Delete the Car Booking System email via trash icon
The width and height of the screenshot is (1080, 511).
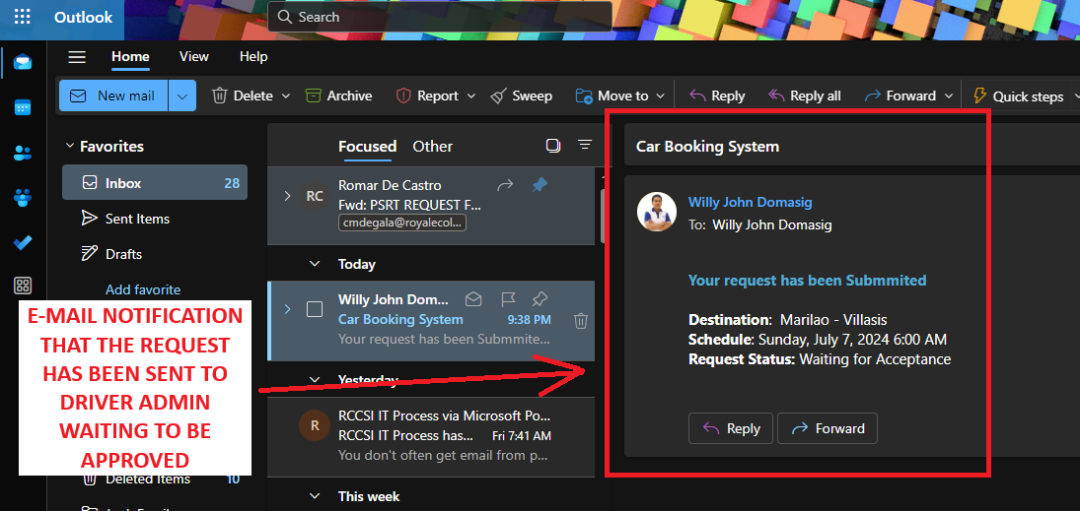(x=581, y=321)
